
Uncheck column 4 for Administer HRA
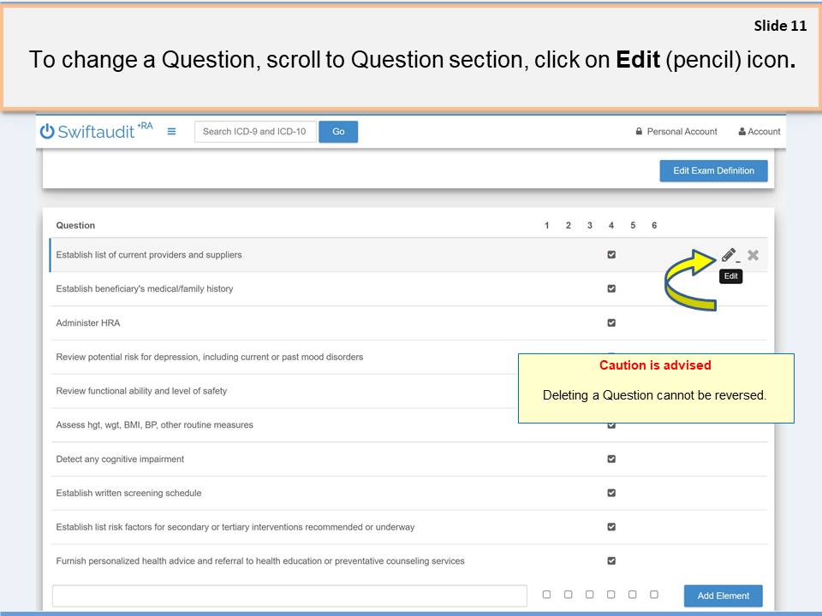611,323
